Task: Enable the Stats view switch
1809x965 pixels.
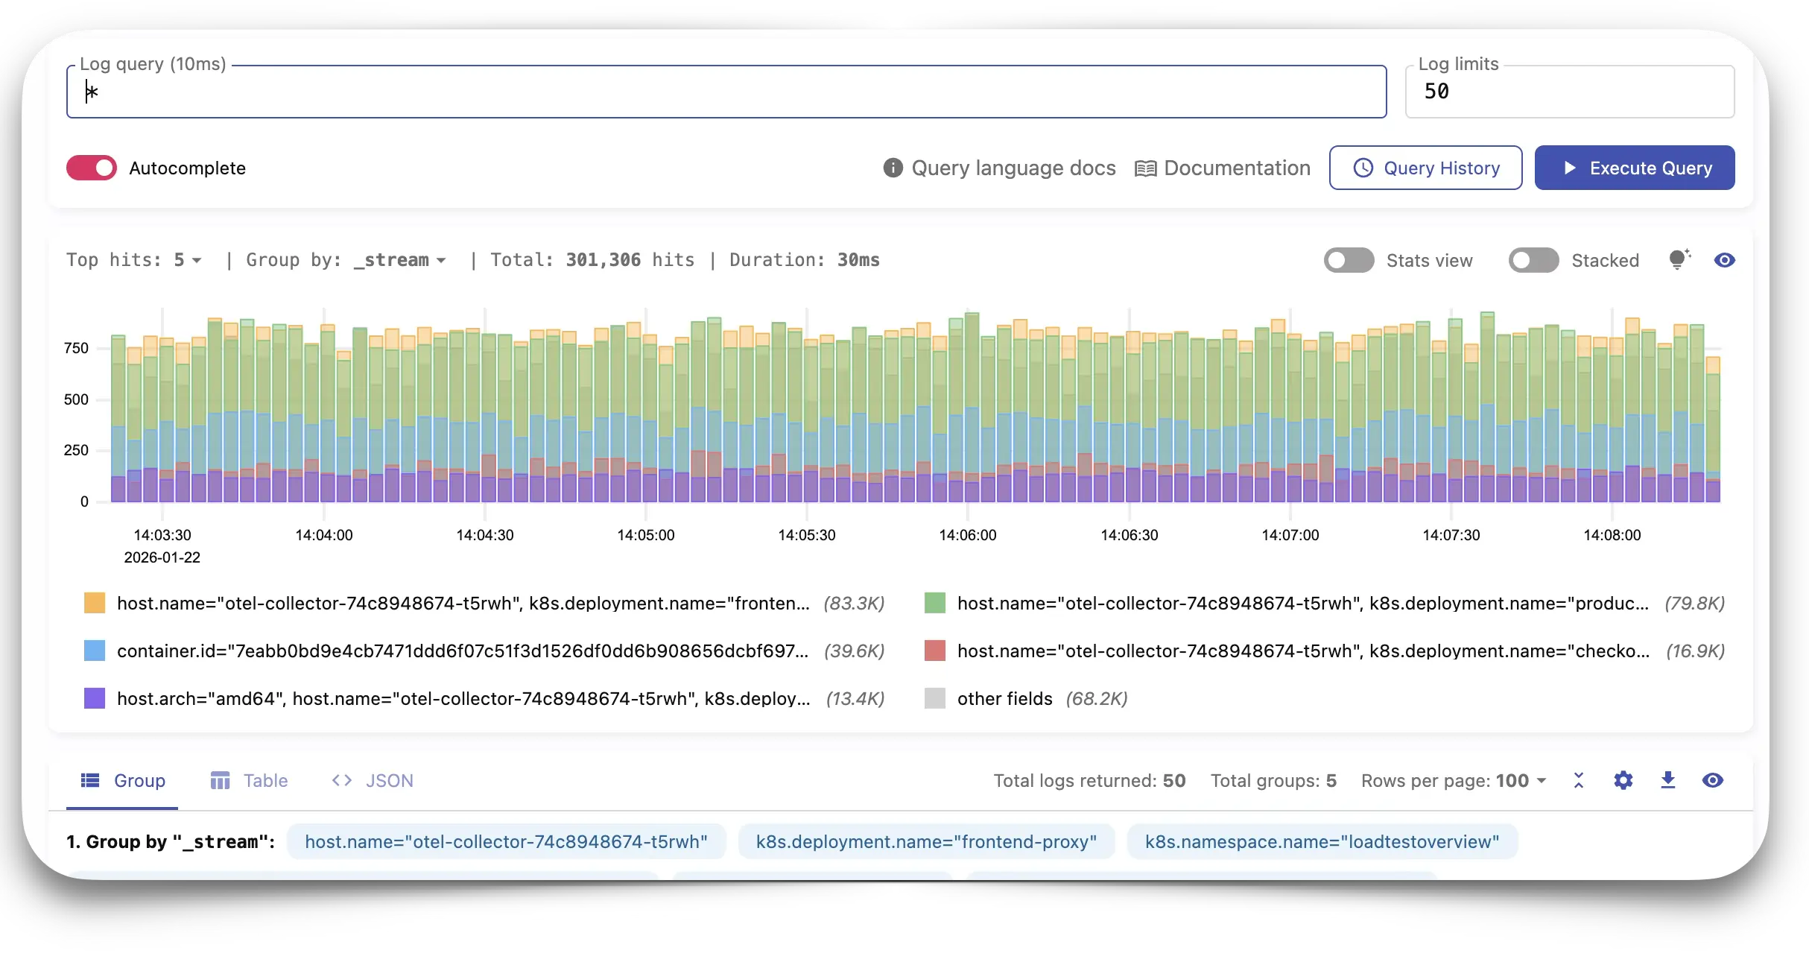Action: coord(1349,260)
